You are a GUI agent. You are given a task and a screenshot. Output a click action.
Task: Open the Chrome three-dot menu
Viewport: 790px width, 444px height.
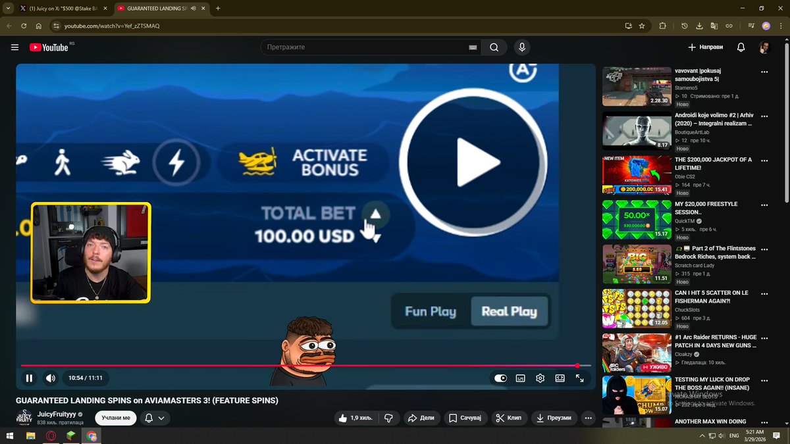(x=781, y=26)
